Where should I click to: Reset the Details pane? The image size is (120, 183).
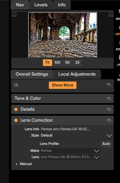109,109
